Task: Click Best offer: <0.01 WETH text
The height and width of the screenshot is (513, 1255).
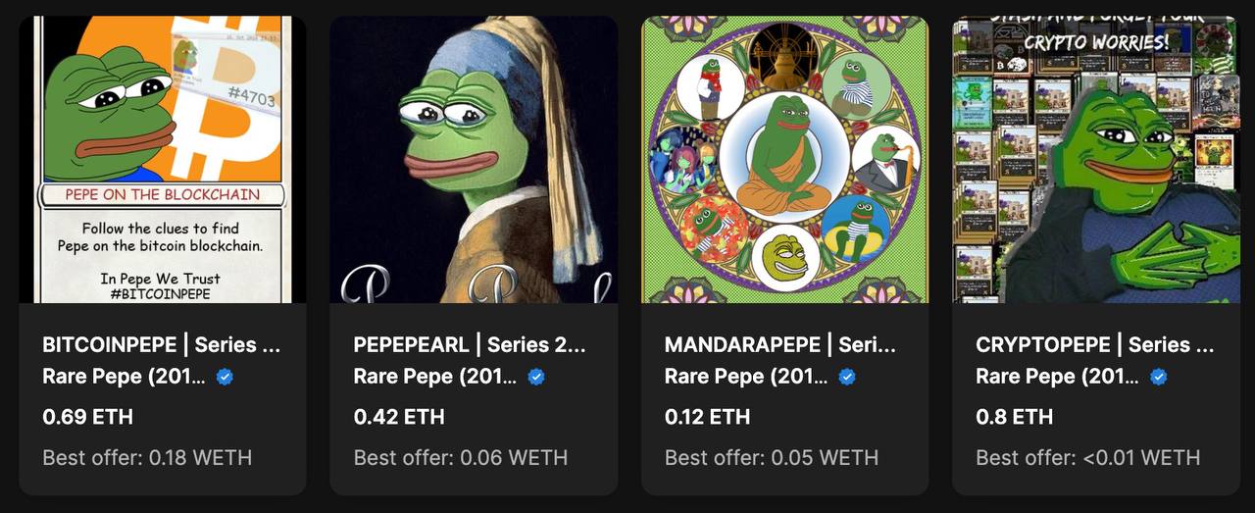Action: point(1088,458)
